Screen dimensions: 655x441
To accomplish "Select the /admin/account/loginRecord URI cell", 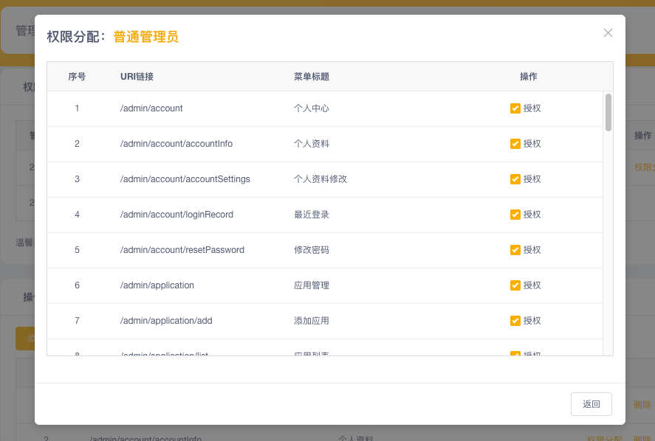I will click(176, 215).
